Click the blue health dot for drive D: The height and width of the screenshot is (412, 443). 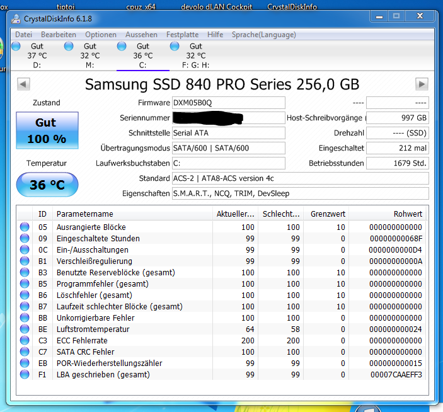pos(16,46)
